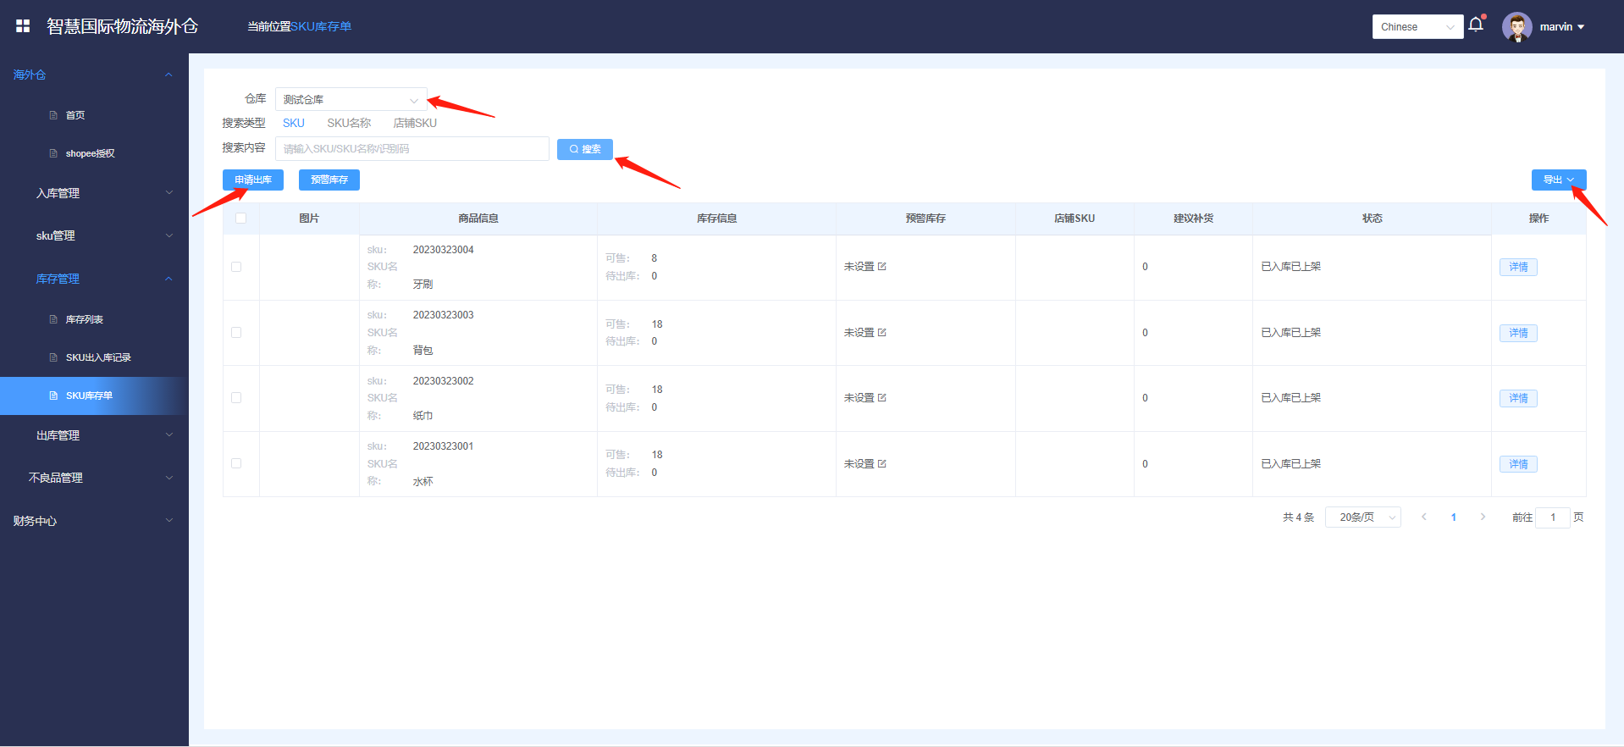
Task: Check the row for SKU 20230323002
Action: (236, 398)
